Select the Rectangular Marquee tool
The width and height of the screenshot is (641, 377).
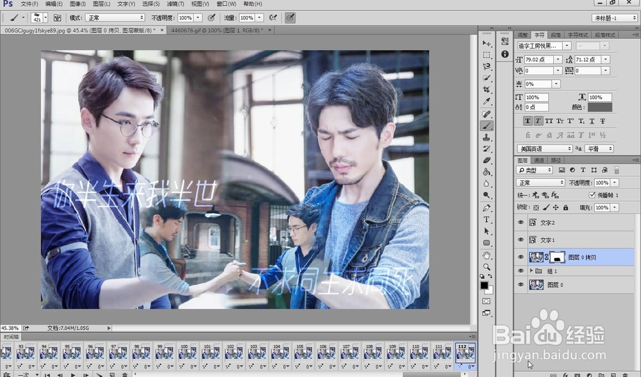[x=487, y=54]
